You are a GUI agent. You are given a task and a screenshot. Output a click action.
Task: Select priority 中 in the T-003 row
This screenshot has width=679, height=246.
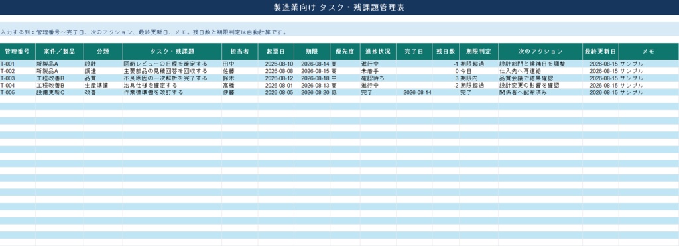[345, 78]
